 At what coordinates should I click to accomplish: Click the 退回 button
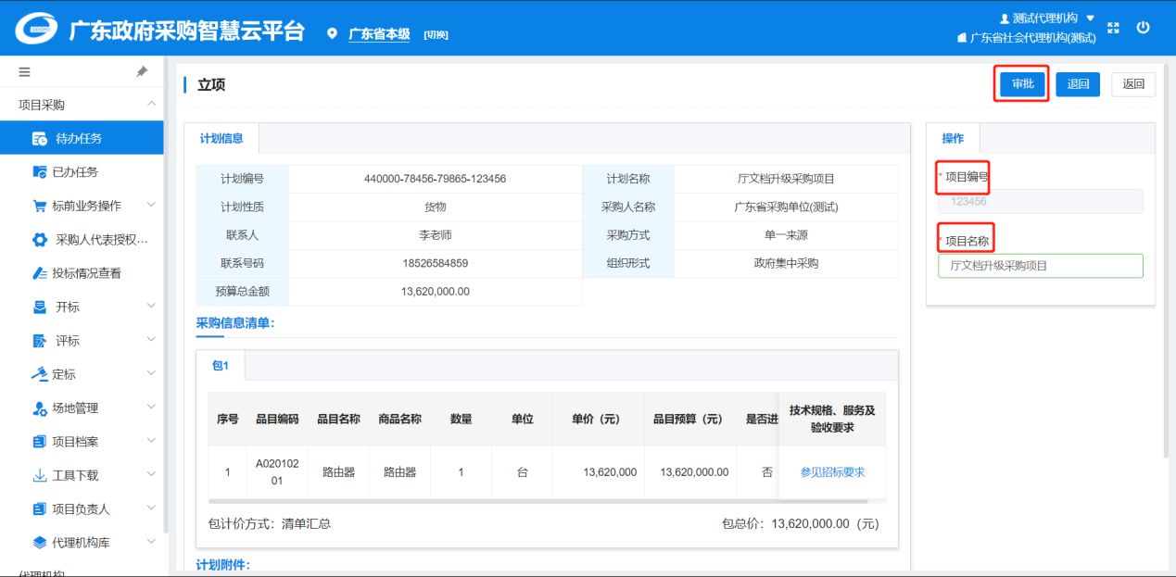click(x=1078, y=84)
